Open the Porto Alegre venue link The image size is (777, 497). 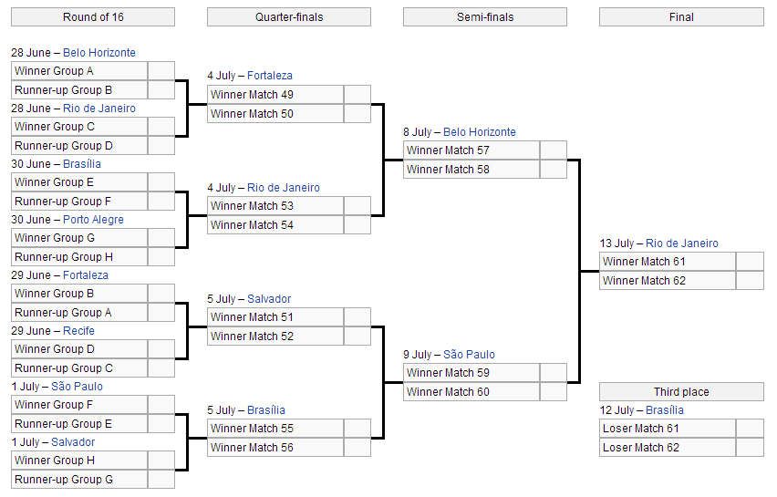click(x=93, y=220)
